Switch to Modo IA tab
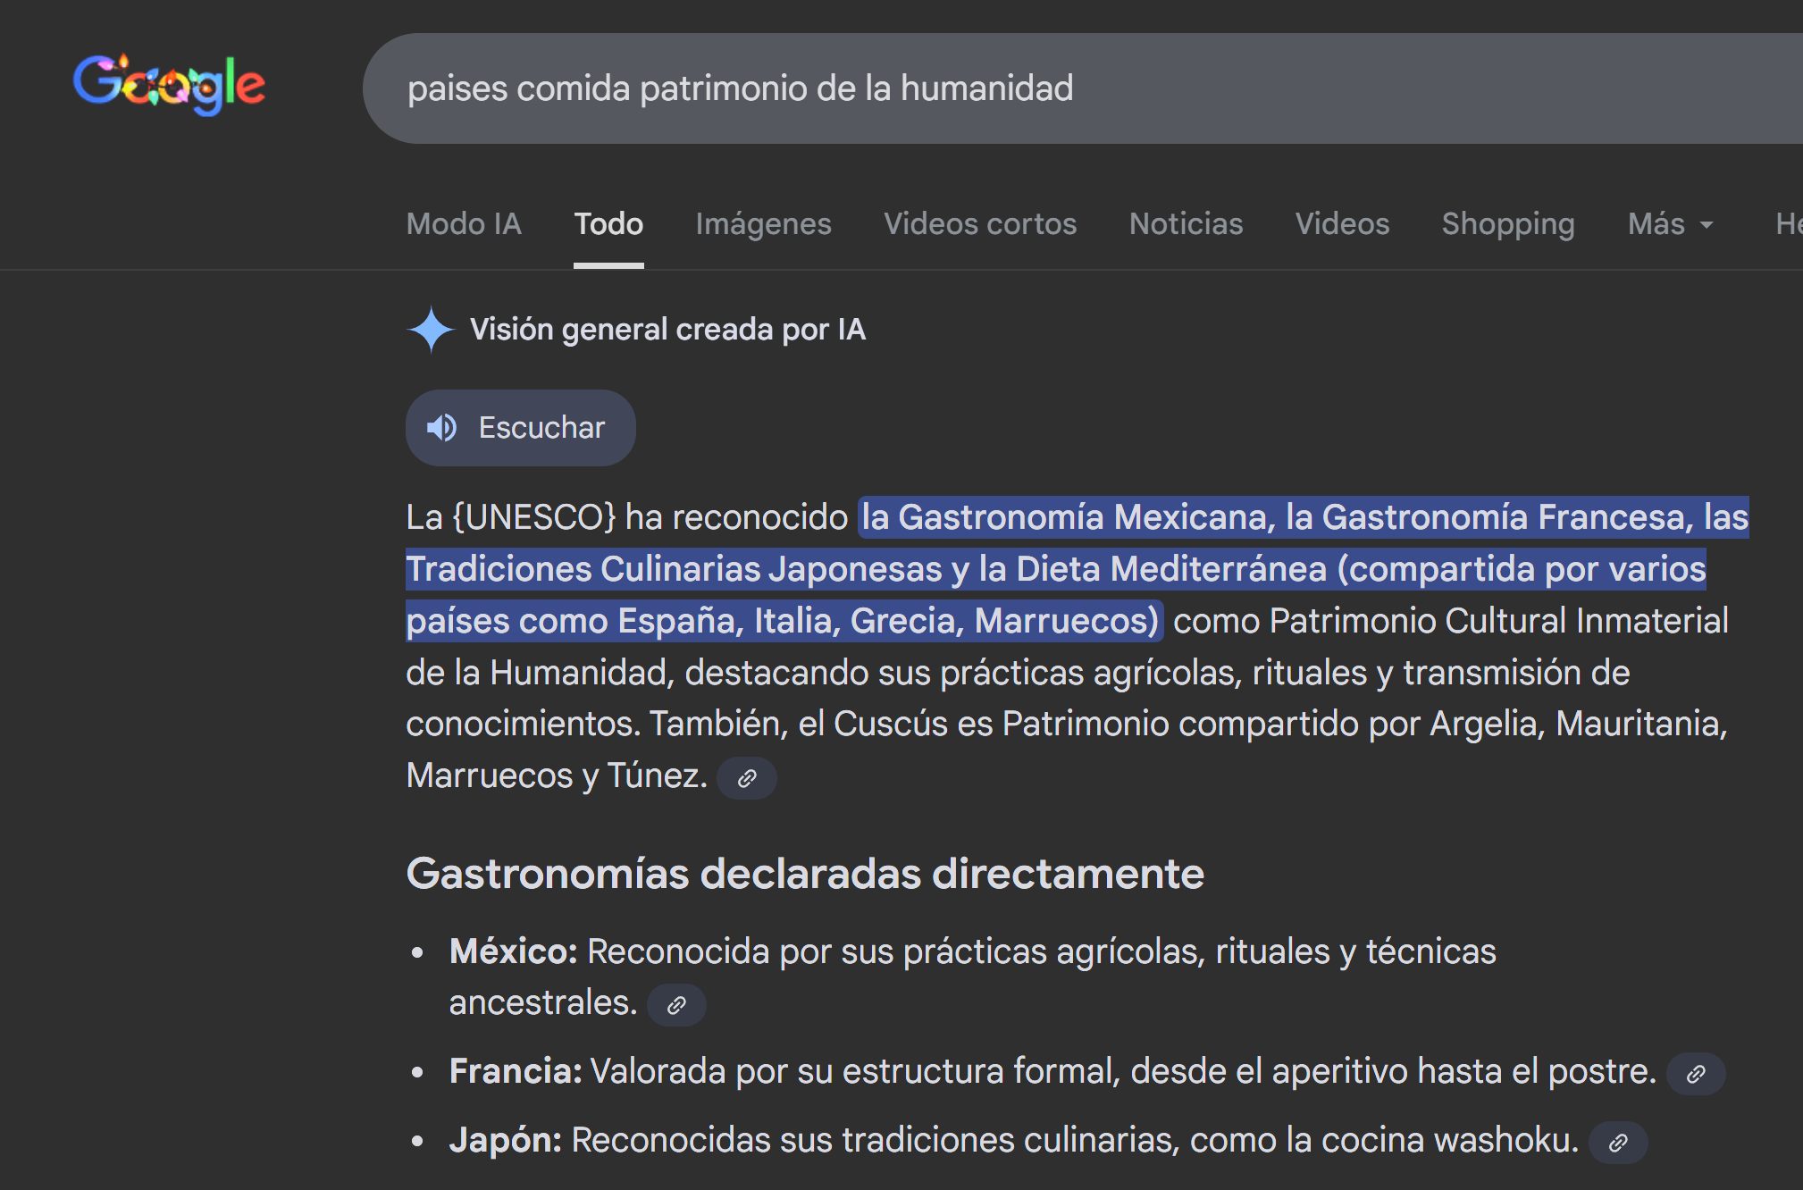1803x1190 pixels. tap(464, 224)
